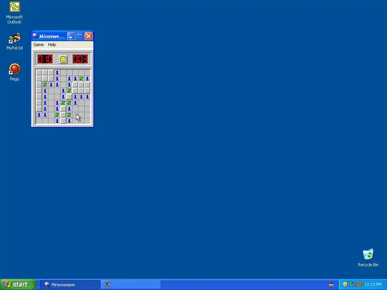Screen dimensions: 387x290
Task: Uncover the bottom-row unrevealed square between two 1s
Action: (x=63, y=121)
